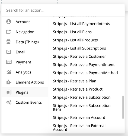Click the action list scrollbar thumb

(x=123, y=107)
